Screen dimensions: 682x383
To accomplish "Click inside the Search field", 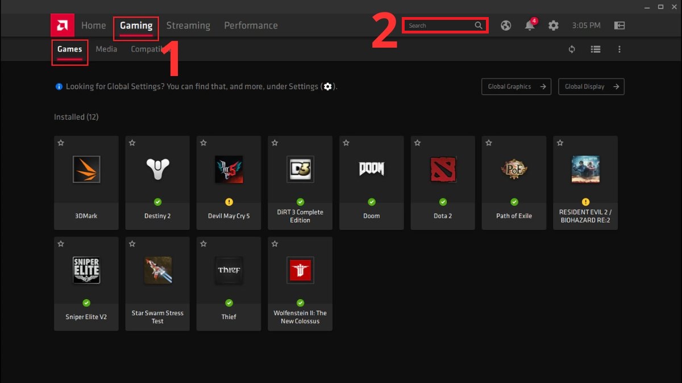I will tap(438, 25).
